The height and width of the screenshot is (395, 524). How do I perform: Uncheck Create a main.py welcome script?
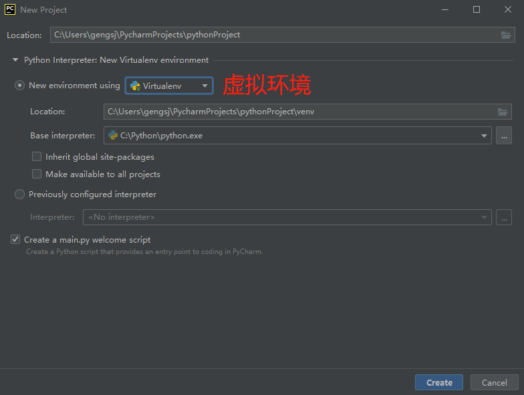[15, 239]
